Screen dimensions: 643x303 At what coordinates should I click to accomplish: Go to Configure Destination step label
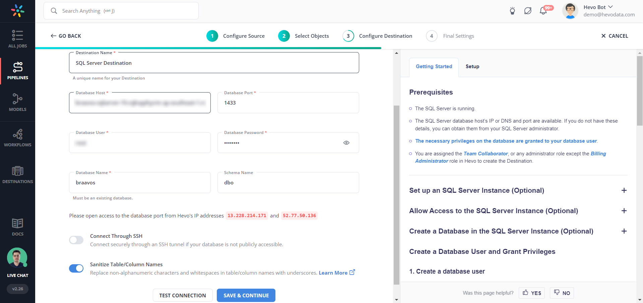point(386,36)
